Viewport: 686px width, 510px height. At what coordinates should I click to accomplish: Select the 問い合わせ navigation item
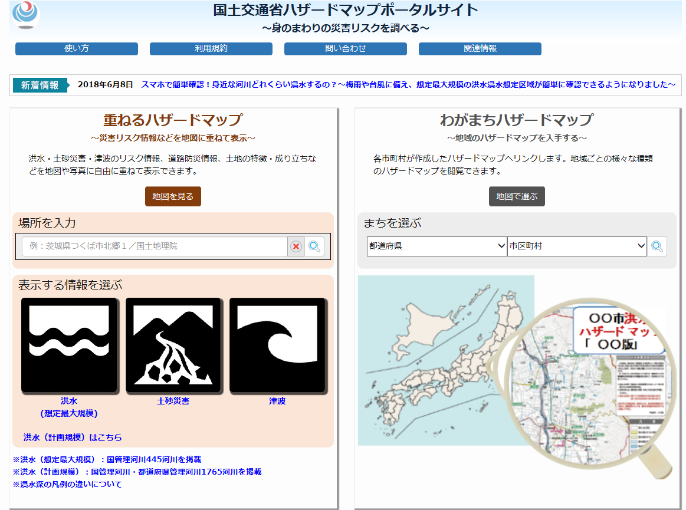coord(346,49)
